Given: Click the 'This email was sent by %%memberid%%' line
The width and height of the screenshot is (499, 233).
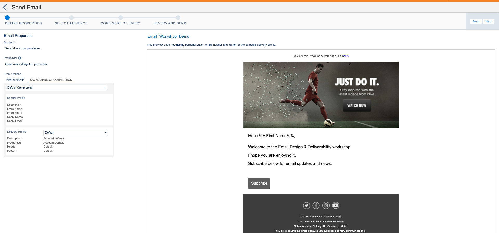Looking at the screenshot, I should pos(321,222).
